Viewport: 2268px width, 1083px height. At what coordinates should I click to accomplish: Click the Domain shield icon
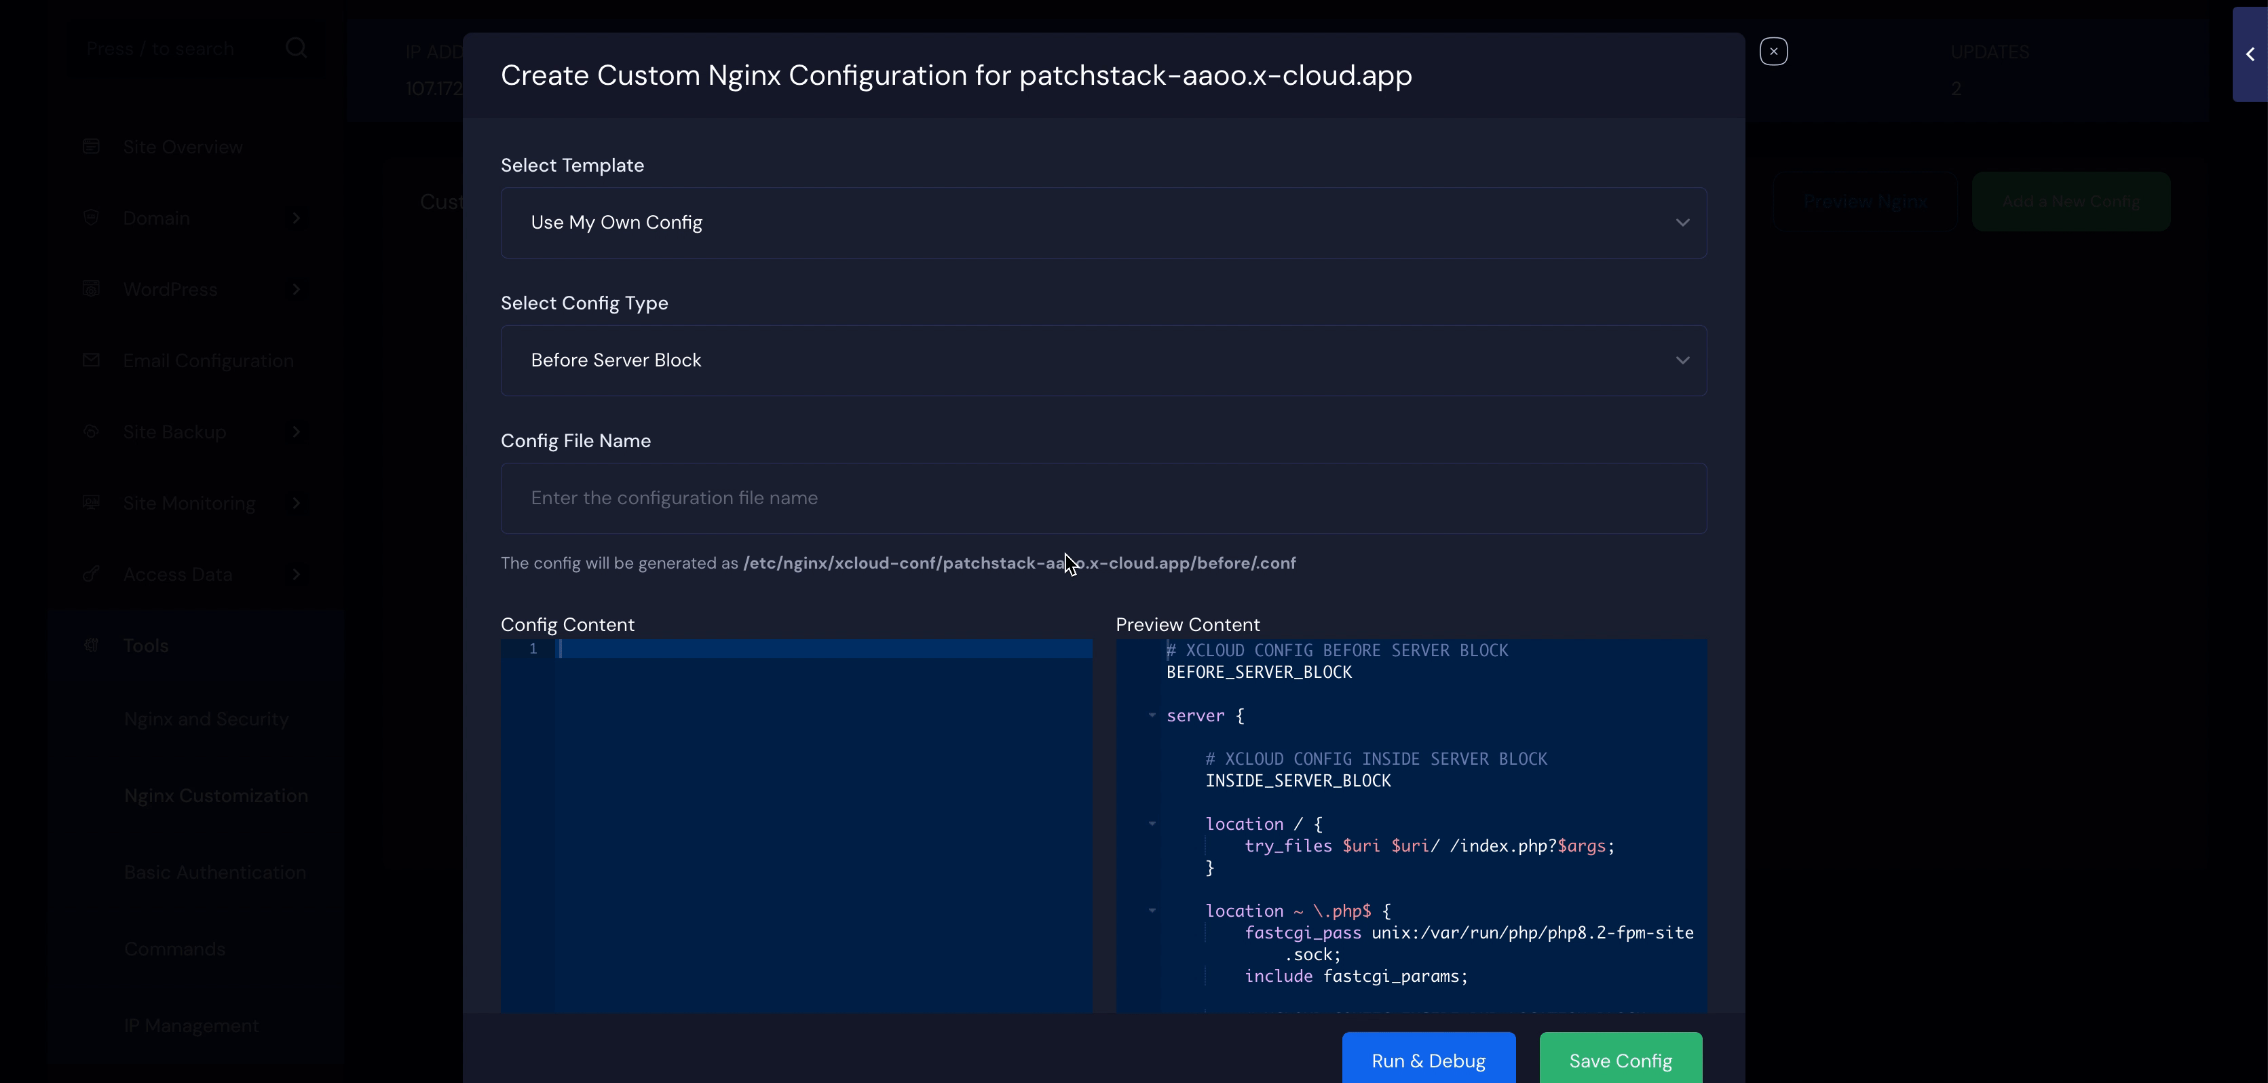(91, 217)
